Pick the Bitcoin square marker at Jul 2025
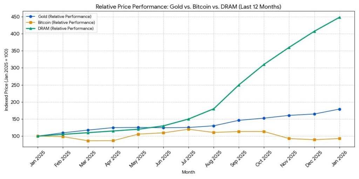The width and height of the screenshot is (359, 179). (189, 129)
